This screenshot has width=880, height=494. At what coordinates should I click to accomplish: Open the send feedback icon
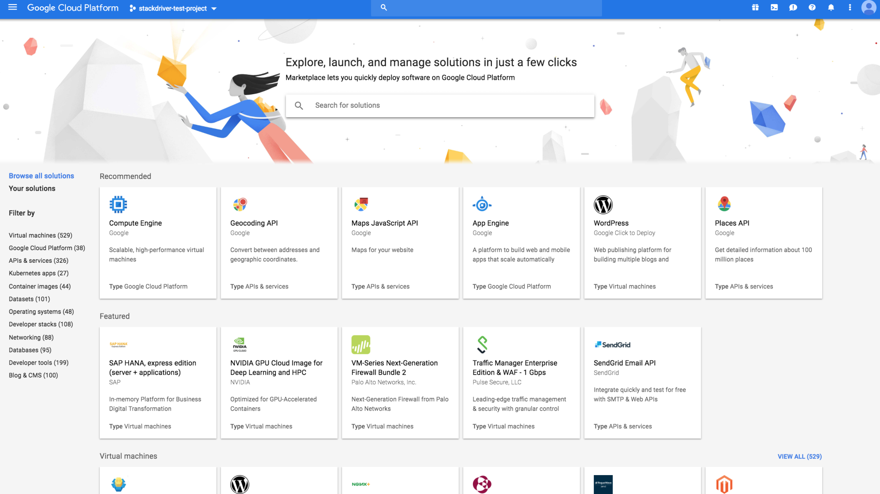[x=793, y=8]
